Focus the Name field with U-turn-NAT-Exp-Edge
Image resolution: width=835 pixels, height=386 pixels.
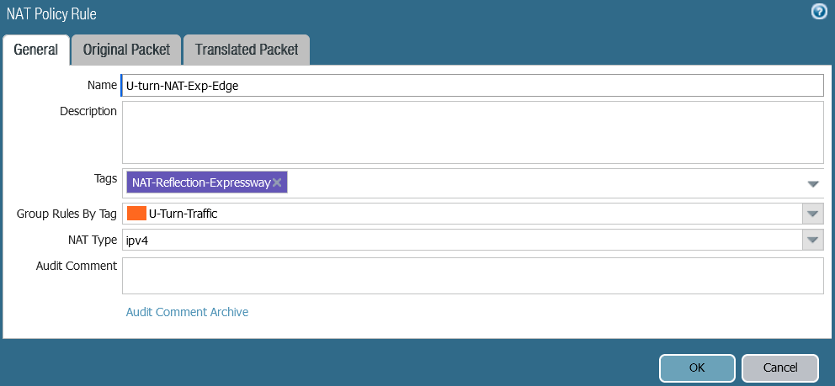tap(471, 86)
